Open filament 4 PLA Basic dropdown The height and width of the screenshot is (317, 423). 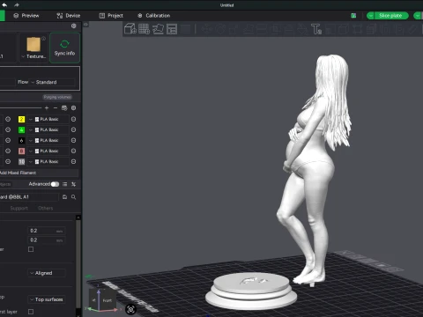click(x=48, y=129)
